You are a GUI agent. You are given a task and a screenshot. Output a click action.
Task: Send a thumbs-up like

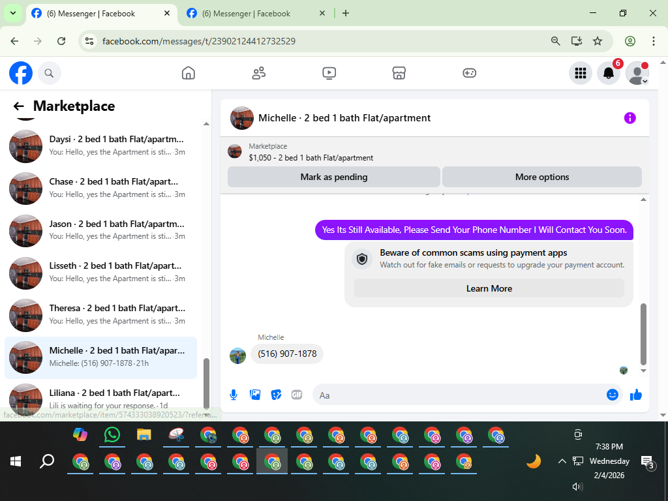click(636, 395)
